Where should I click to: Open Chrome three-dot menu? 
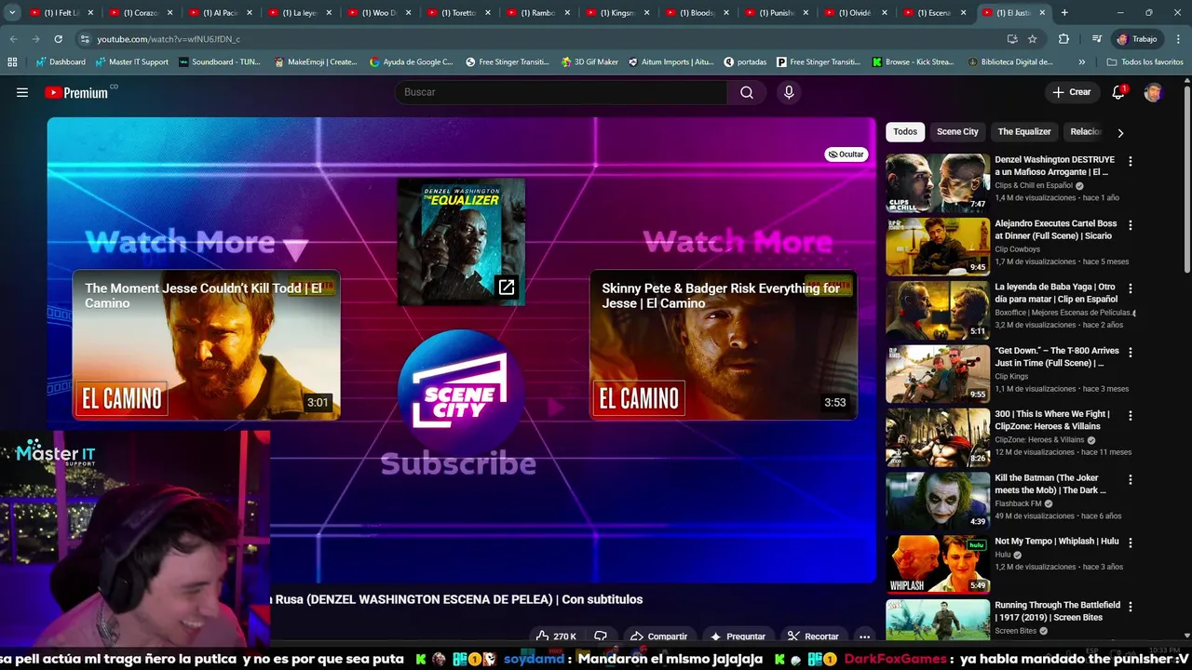[1178, 39]
